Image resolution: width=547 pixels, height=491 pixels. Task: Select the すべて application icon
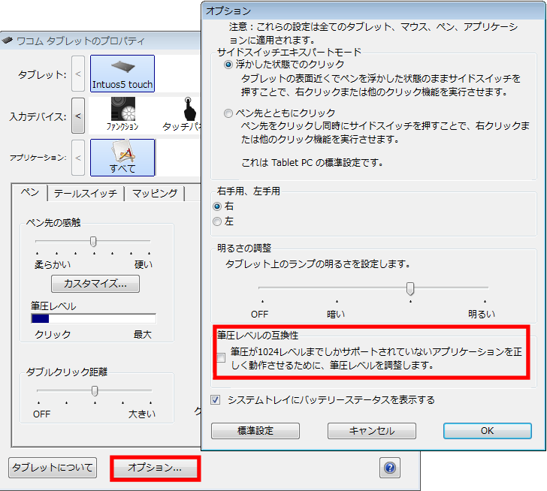tap(122, 158)
